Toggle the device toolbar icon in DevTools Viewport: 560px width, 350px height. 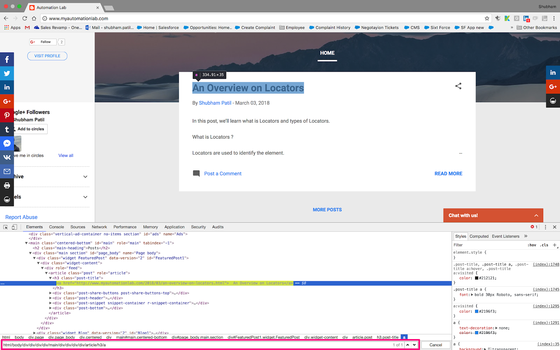[14, 227]
